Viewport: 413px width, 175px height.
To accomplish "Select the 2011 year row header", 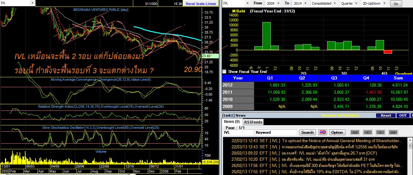I will point(238,92).
